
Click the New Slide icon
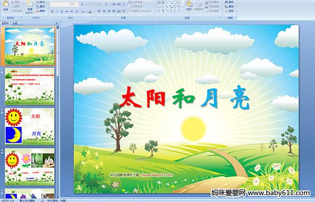[30, 7]
